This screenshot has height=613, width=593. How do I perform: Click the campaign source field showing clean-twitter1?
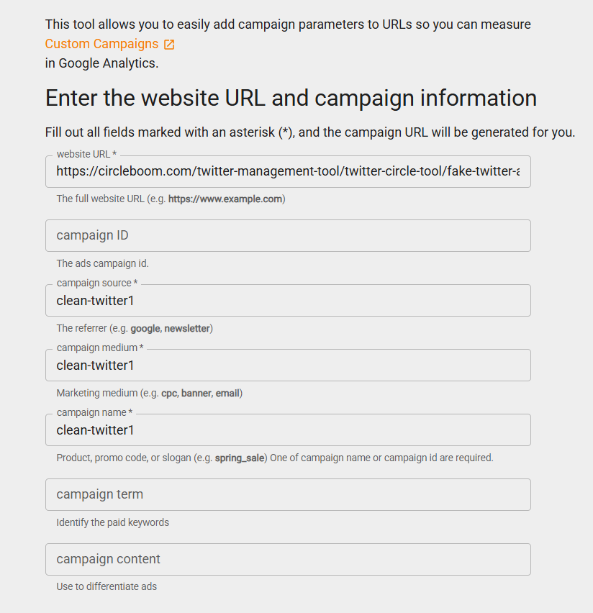click(x=288, y=300)
